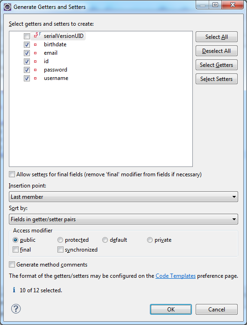
Task: Click the field icon next to password
Action: click(x=35, y=70)
